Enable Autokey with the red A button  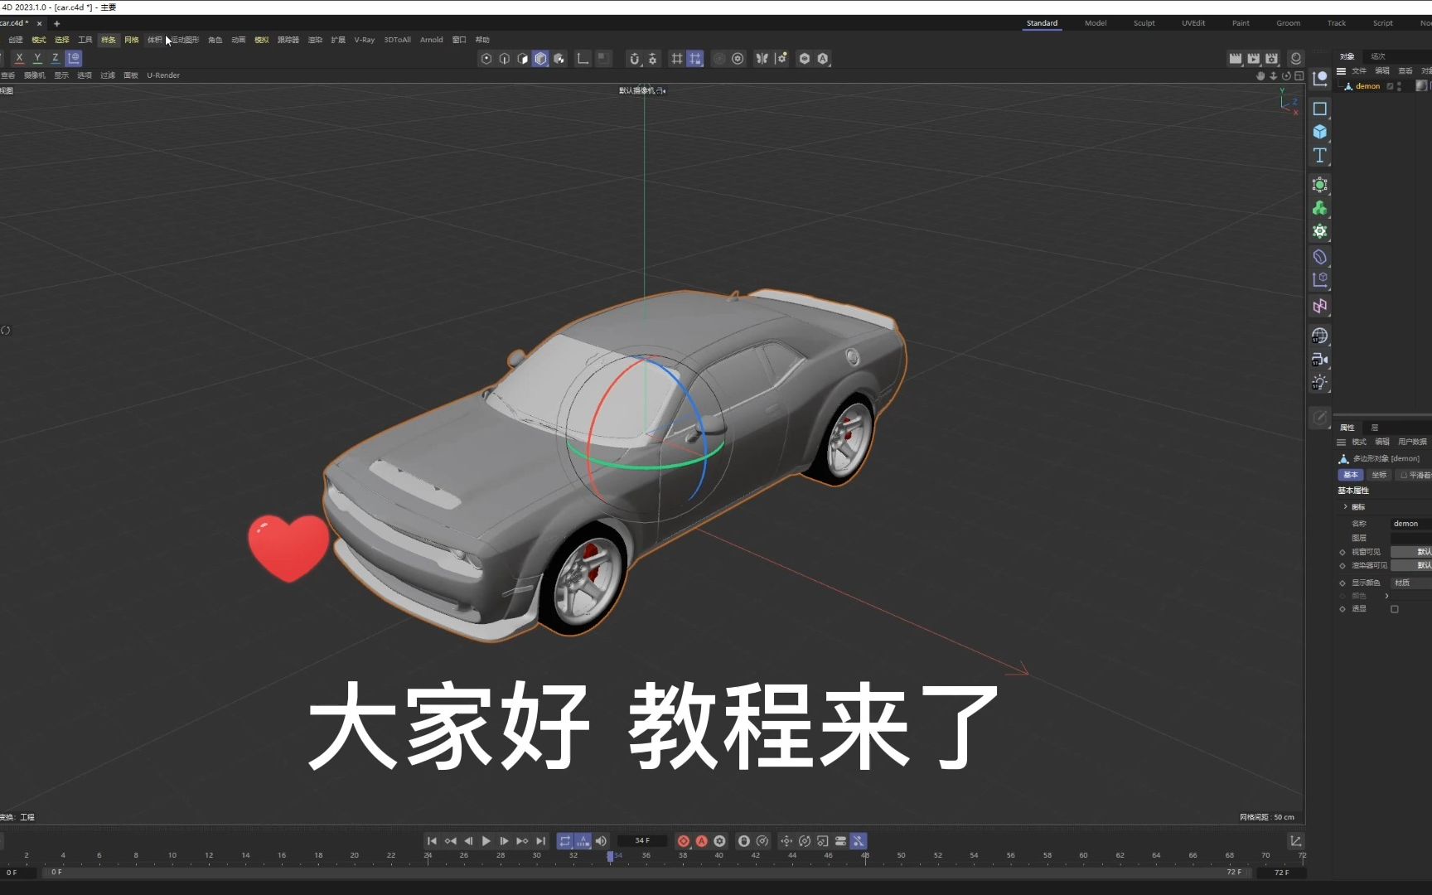pyautogui.click(x=701, y=840)
